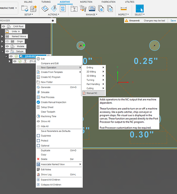Image resolution: width=177 pixels, height=194 pixels.
Task: Expand the Named Views tree node
Action: click(2, 36)
